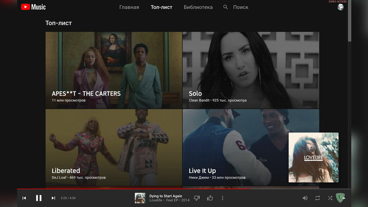This screenshot has height=207, width=368.
Task: Click the Lovelife album art mini player
Action: pyautogui.click(x=313, y=157)
